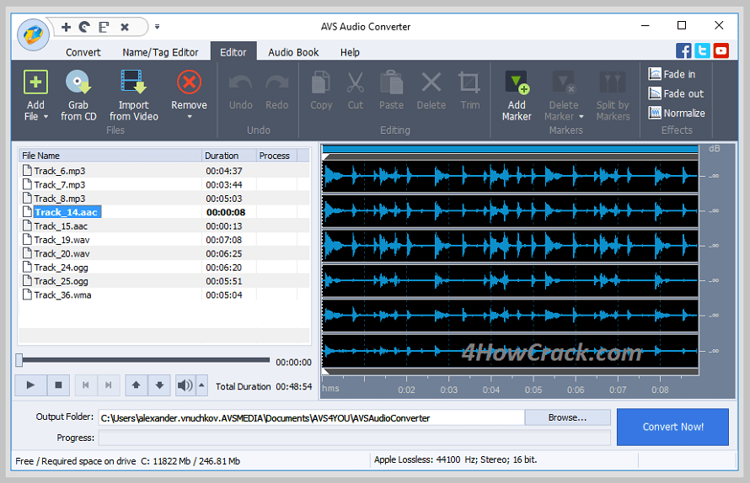Image resolution: width=750 pixels, height=483 pixels.
Task: Apply the Fade in effect
Action: (672, 74)
